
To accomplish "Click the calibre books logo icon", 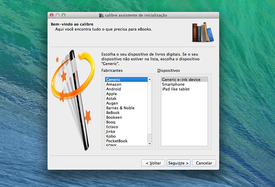I will (203, 32).
